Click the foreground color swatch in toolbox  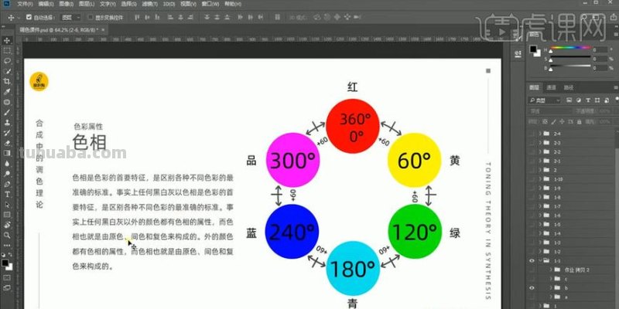pos(5,263)
